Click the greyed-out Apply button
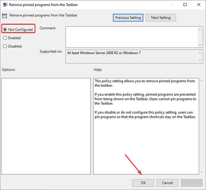Image resolution: width=206 pixels, height=190 pixels. (x=192, y=183)
